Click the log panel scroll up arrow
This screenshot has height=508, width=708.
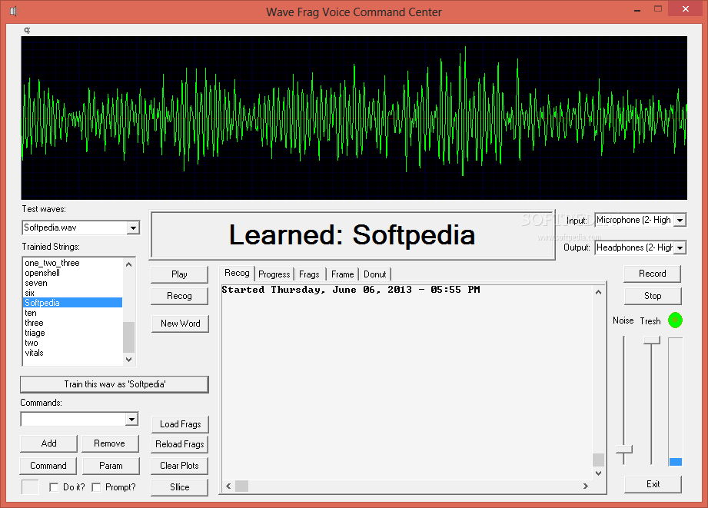click(598, 292)
